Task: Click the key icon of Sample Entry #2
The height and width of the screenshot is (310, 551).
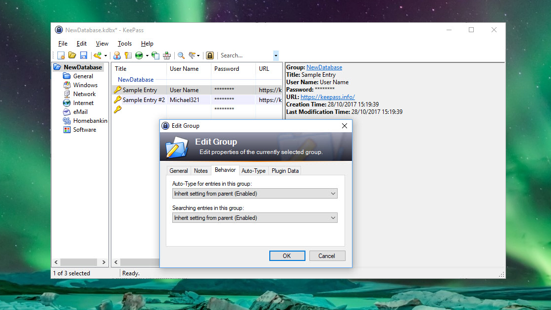Action: (118, 100)
